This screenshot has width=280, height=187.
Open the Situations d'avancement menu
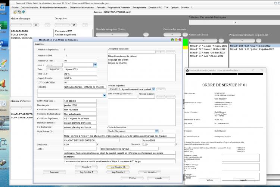(82, 7)
